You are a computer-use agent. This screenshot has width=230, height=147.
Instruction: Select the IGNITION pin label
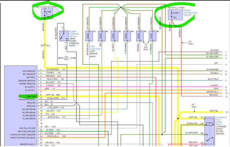click(x=31, y=96)
